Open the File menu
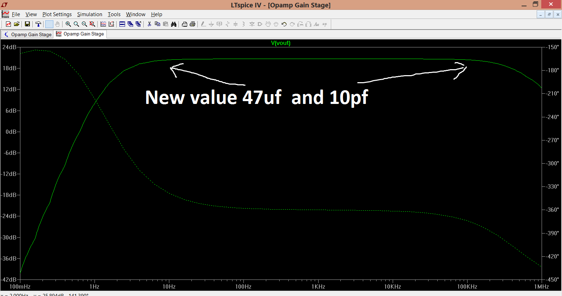562x296 pixels. coord(16,14)
